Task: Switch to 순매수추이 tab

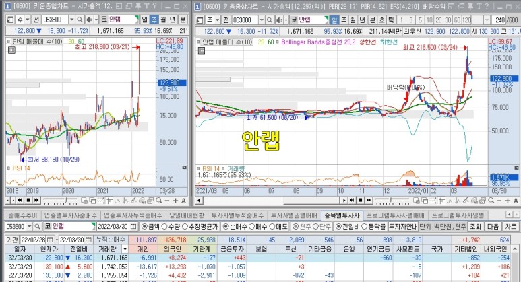Action: coord(23,215)
